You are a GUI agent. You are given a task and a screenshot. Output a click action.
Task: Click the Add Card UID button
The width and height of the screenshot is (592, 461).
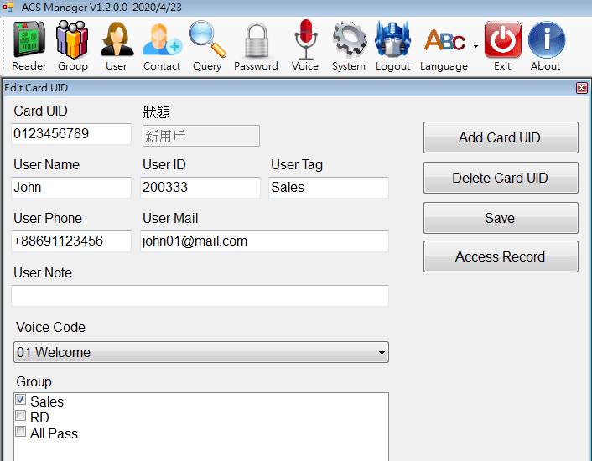[501, 137]
